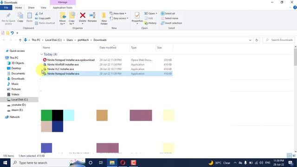Open the notification center icon
297x167 pixels.
291,163
